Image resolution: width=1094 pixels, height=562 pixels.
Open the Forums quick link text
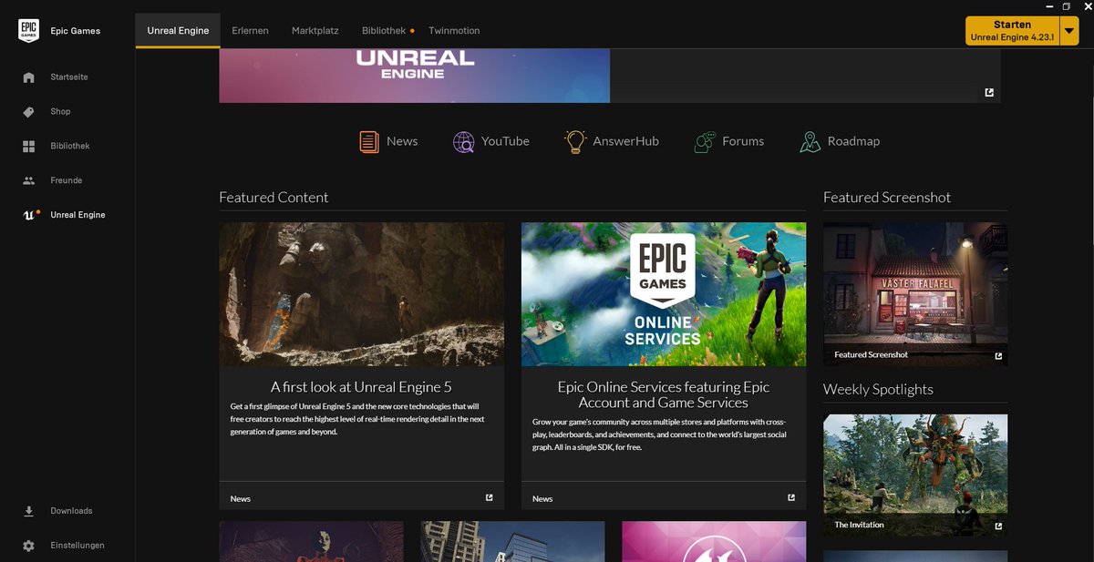coord(743,141)
